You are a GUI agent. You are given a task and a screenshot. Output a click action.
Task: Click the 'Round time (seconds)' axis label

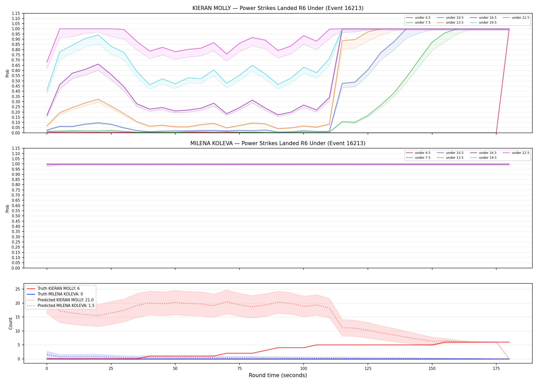point(278,375)
